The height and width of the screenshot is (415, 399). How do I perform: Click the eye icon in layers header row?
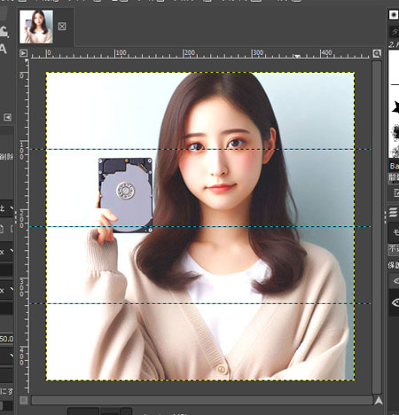click(395, 281)
